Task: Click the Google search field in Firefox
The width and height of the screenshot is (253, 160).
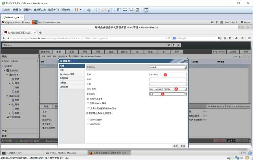Action: (x=197, y=38)
